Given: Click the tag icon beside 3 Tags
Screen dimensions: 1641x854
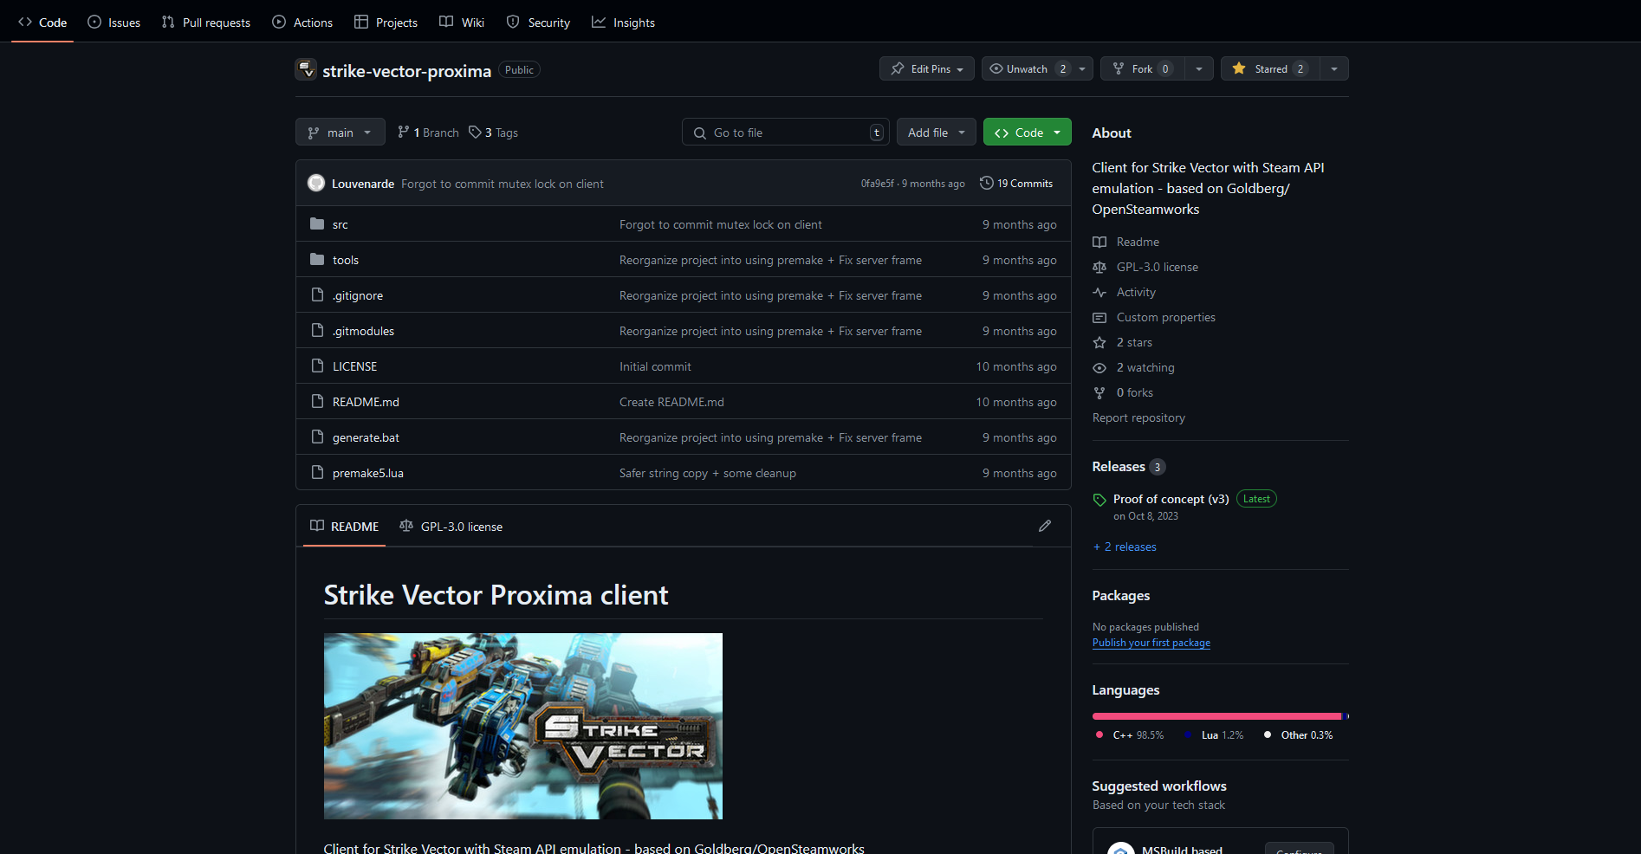Looking at the screenshot, I should pos(475,132).
